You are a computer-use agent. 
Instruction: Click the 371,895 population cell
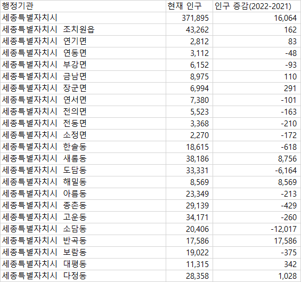click(x=189, y=18)
